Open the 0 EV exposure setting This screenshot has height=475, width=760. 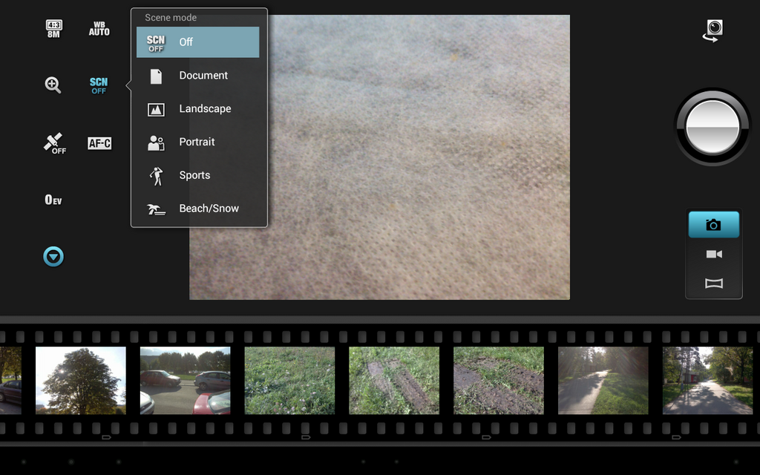click(53, 200)
